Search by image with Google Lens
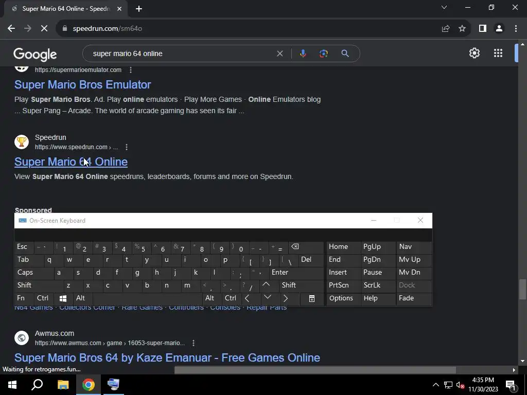The width and height of the screenshot is (527, 395). pyautogui.click(x=324, y=53)
